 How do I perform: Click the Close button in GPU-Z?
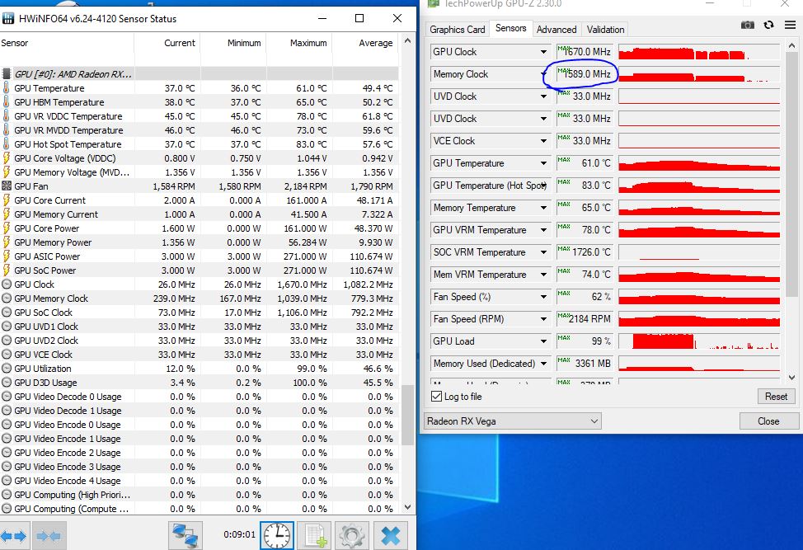pyautogui.click(x=768, y=421)
